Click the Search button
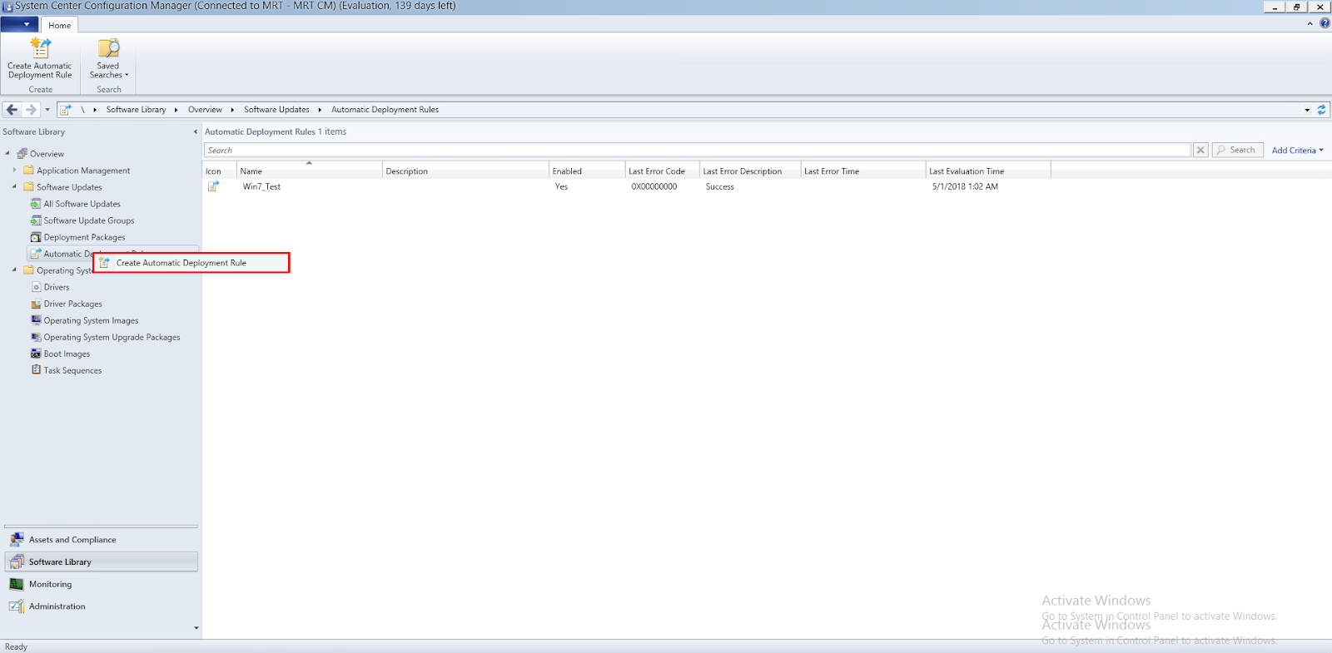The image size is (1332, 653). [1237, 151]
